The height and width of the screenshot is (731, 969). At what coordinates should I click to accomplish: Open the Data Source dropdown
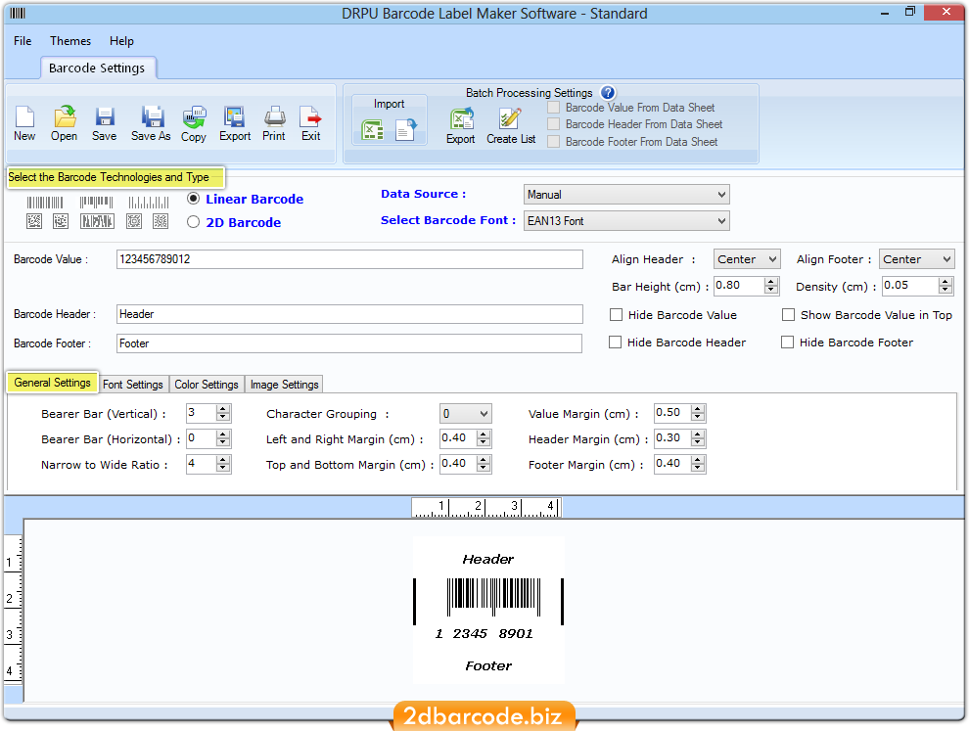pos(626,195)
